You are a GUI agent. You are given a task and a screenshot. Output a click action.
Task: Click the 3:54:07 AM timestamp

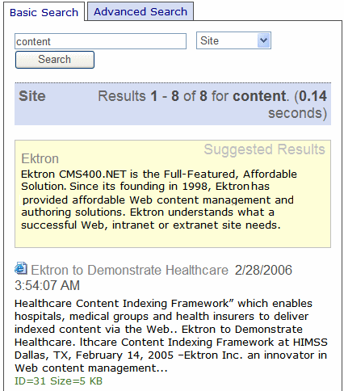click(x=47, y=285)
